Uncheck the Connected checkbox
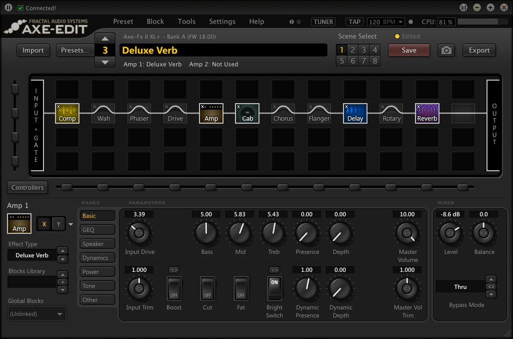The width and height of the screenshot is (513, 339). [20, 8]
